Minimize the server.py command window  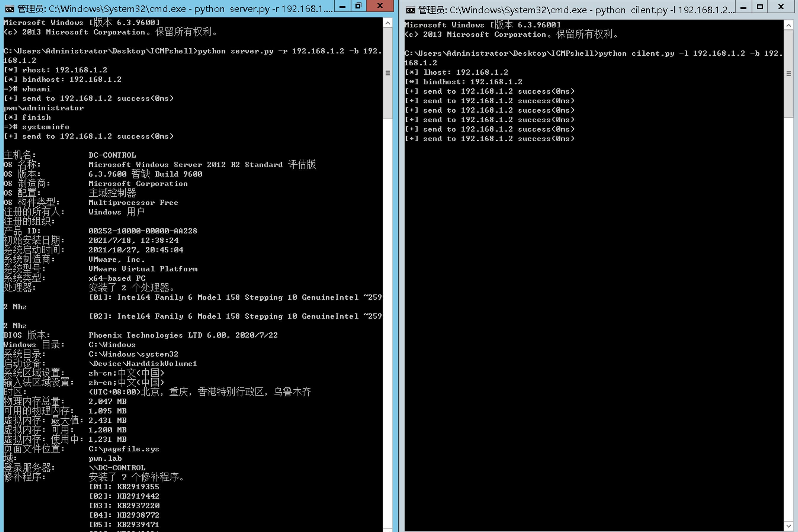(x=342, y=6)
